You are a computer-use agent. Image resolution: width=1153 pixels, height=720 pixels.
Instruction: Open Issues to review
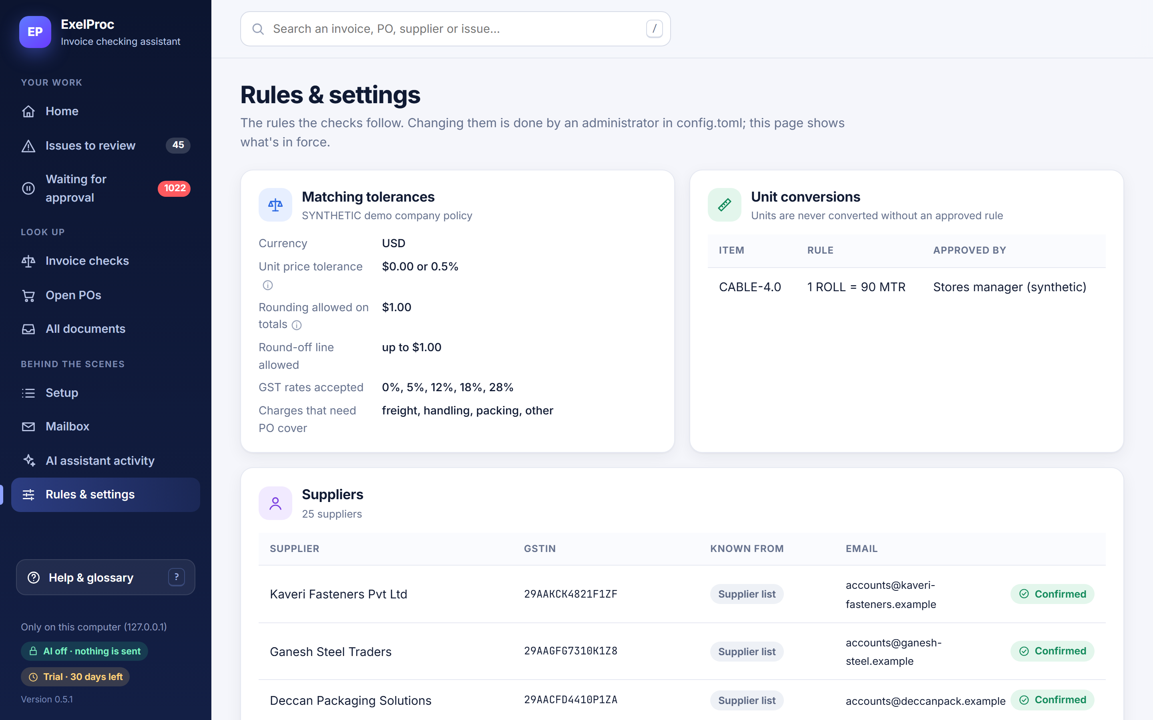[x=105, y=146]
